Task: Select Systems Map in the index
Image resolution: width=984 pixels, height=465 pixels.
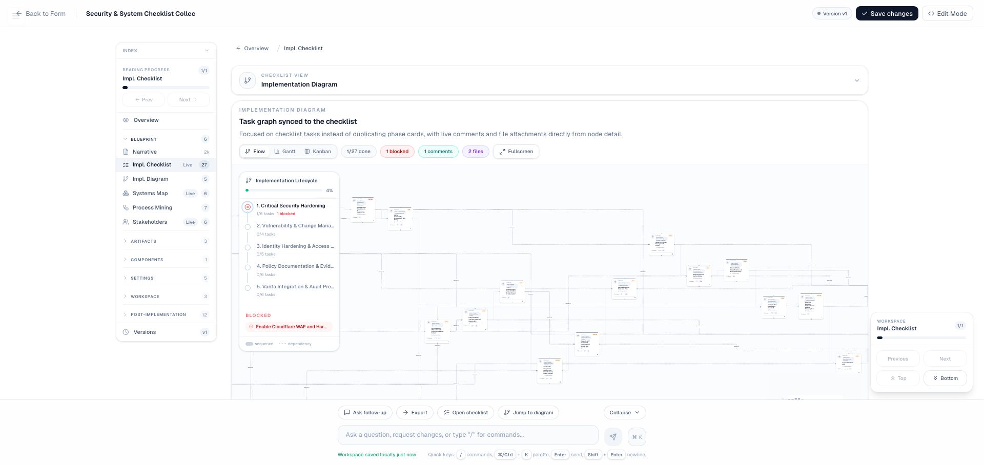Action: 150,193
